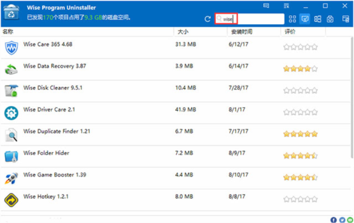This screenshot has height=223, width=354.
Task: Open the menu list icon in the title bar
Action: (286, 6)
